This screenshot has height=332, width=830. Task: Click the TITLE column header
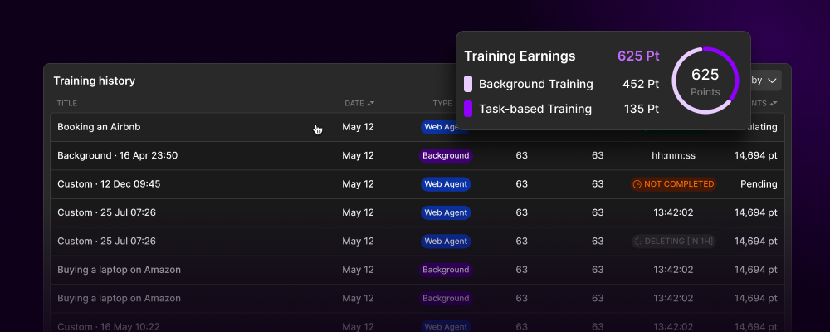pyautogui.click(x=67, y=103)
